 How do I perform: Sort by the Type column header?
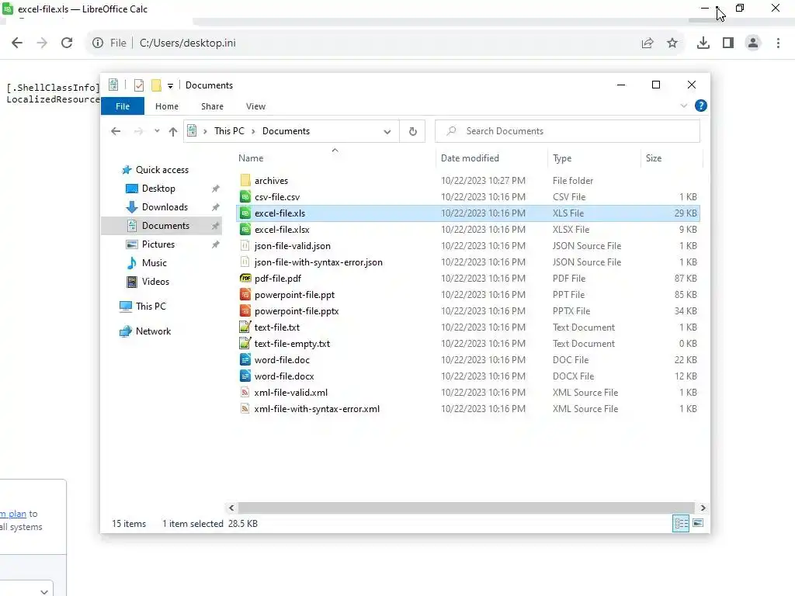[562, 158]
